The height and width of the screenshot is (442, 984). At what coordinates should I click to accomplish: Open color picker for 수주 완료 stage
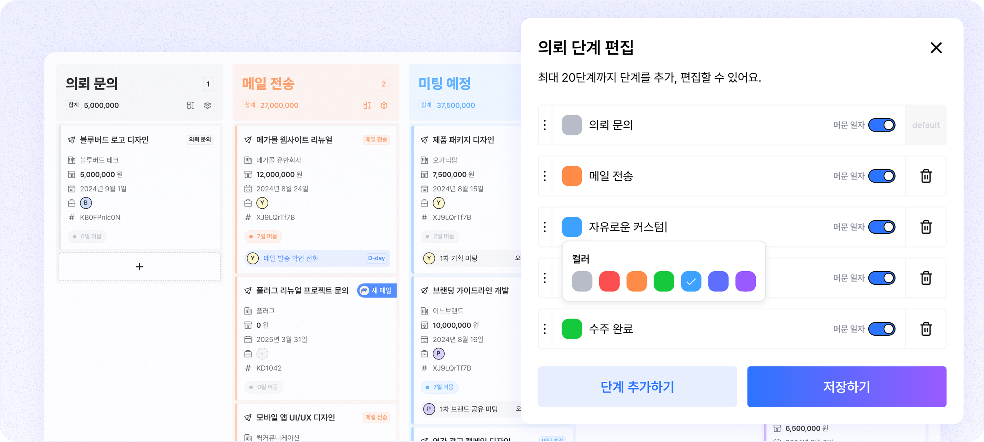click(572, 329)
